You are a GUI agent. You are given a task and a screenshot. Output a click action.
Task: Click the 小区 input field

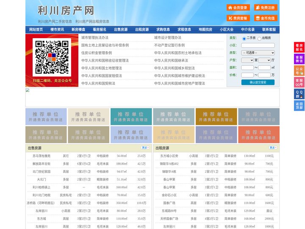coord(258,45)
